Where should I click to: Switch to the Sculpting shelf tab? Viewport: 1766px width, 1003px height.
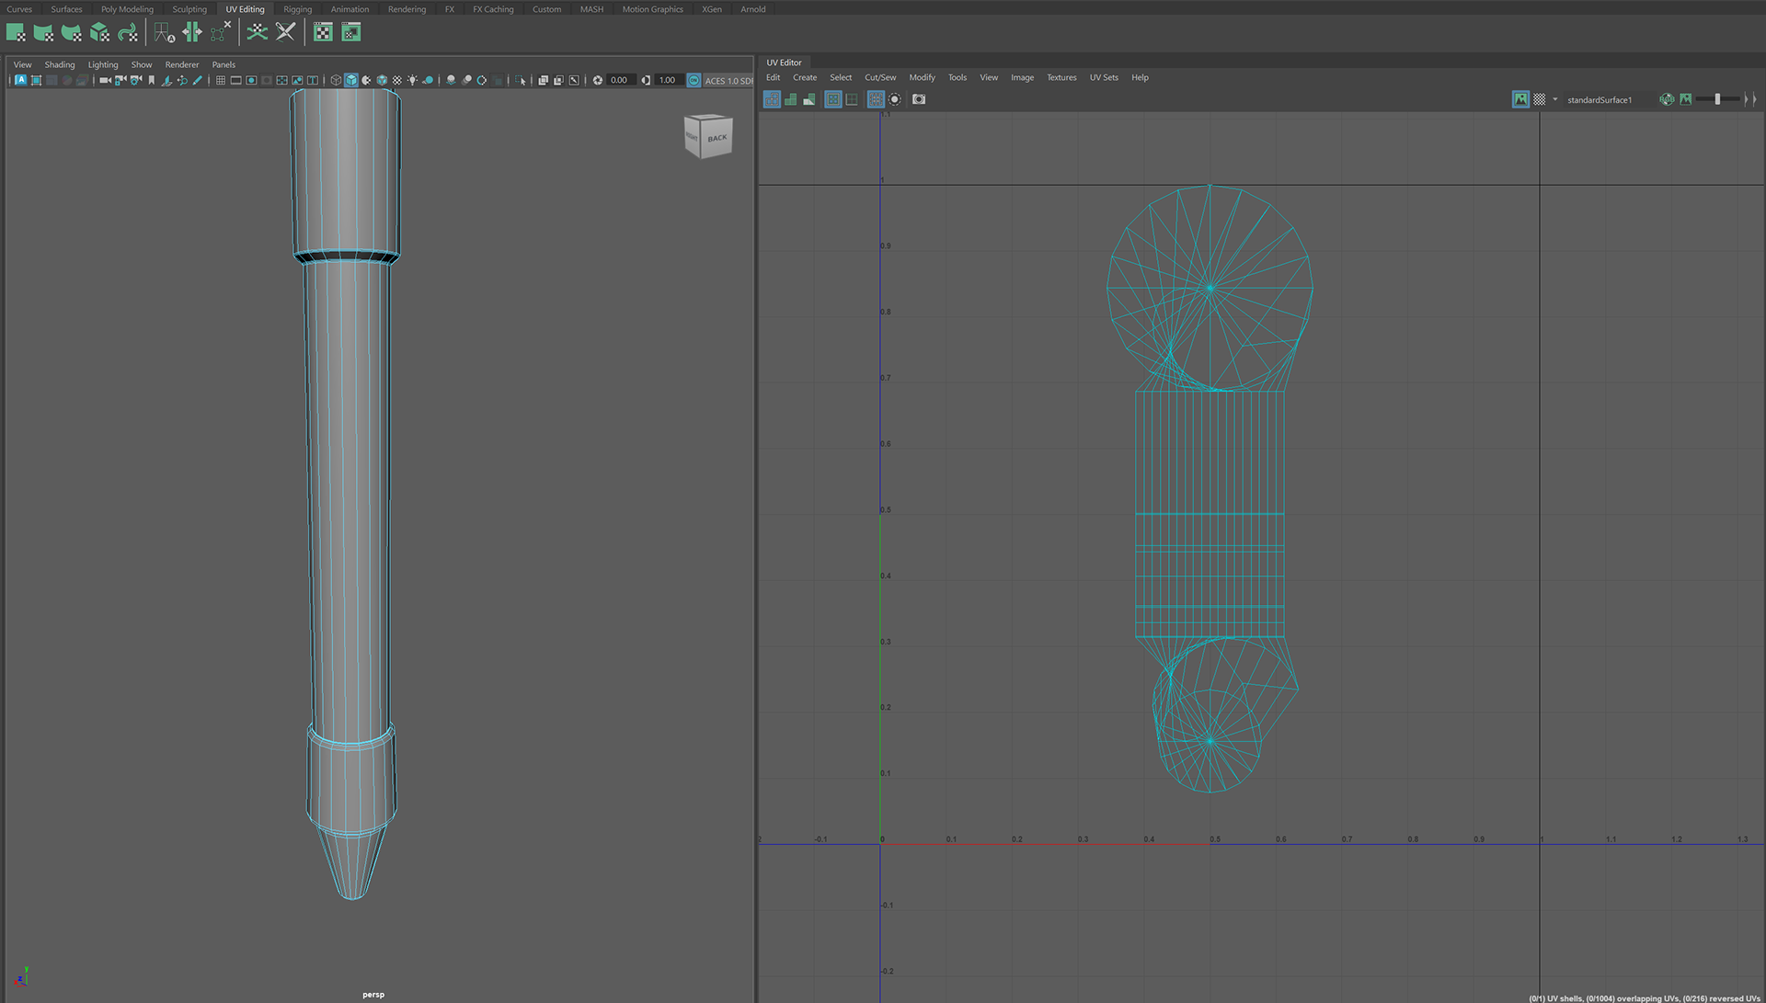click(189, 9)
